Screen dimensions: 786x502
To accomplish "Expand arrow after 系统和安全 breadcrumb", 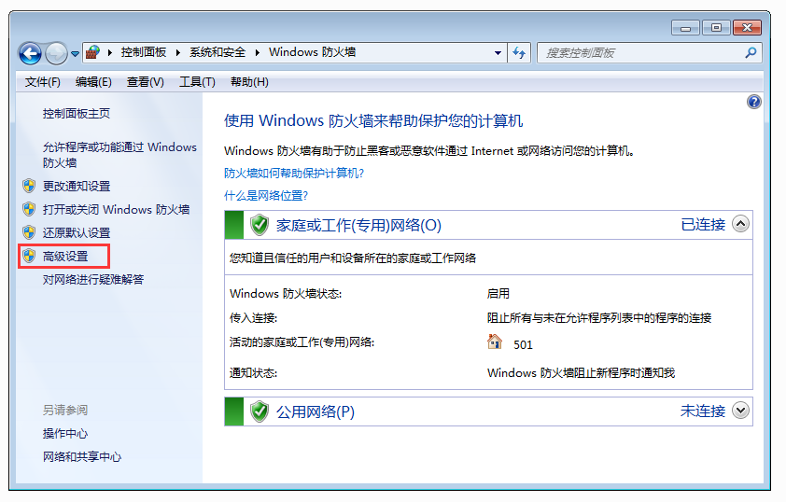I will point(257,52).
